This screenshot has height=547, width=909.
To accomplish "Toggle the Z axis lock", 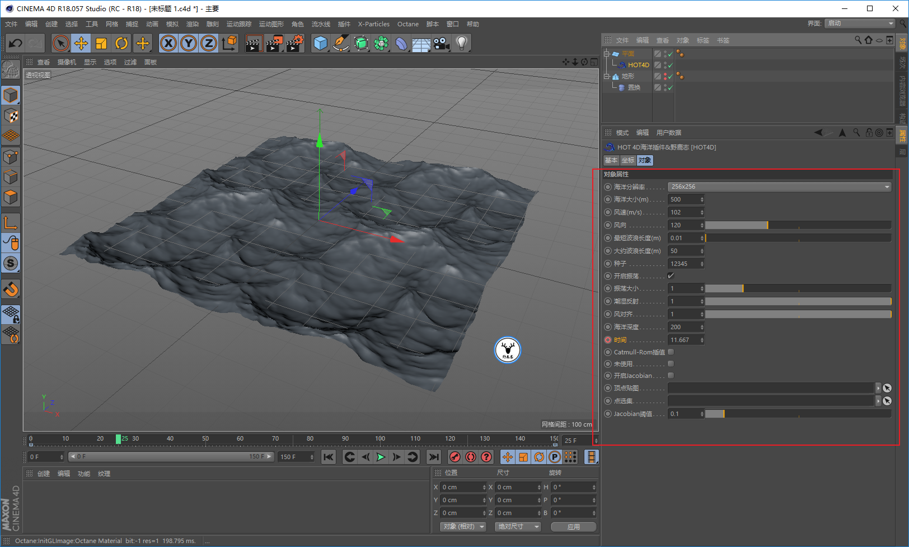I will pos(209,43).
